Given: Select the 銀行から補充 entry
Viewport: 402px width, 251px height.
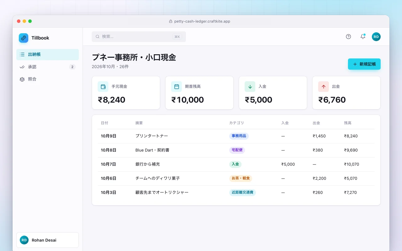Looking at the screenshot, I should pyautogui.click(x=236, y=164).
